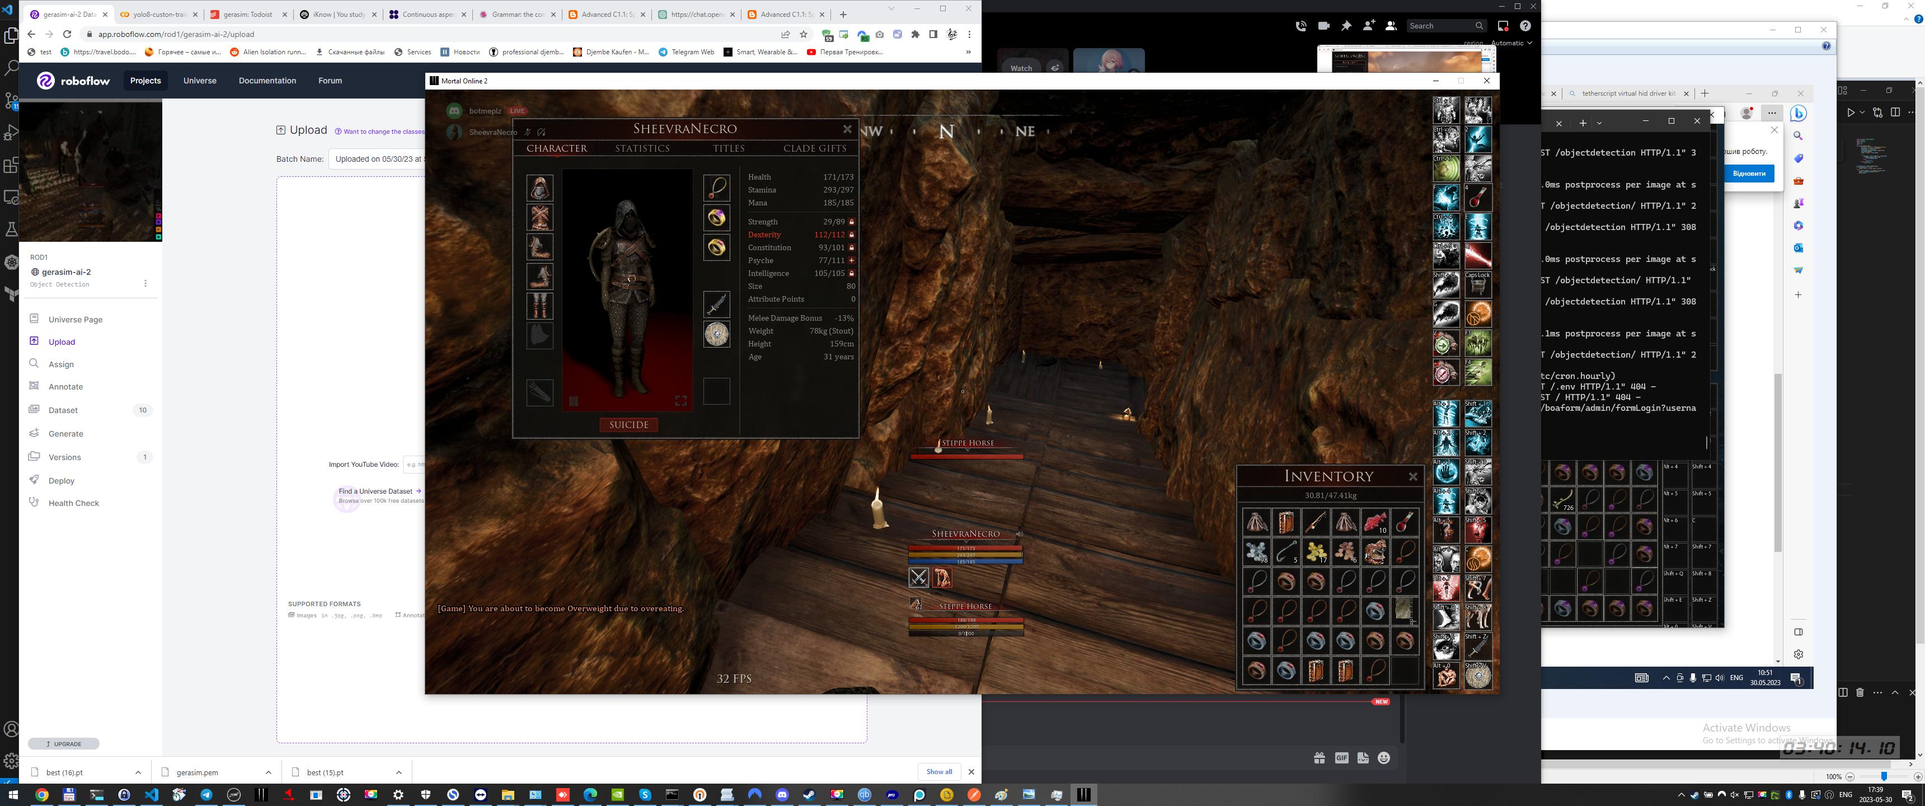Open the gerasim-ai-2 project three-dot menu

tap(145, 283)
